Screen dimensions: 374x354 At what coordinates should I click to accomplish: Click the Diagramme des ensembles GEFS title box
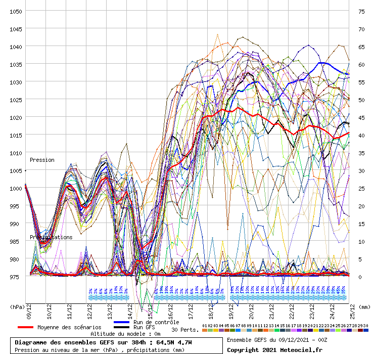117,346
